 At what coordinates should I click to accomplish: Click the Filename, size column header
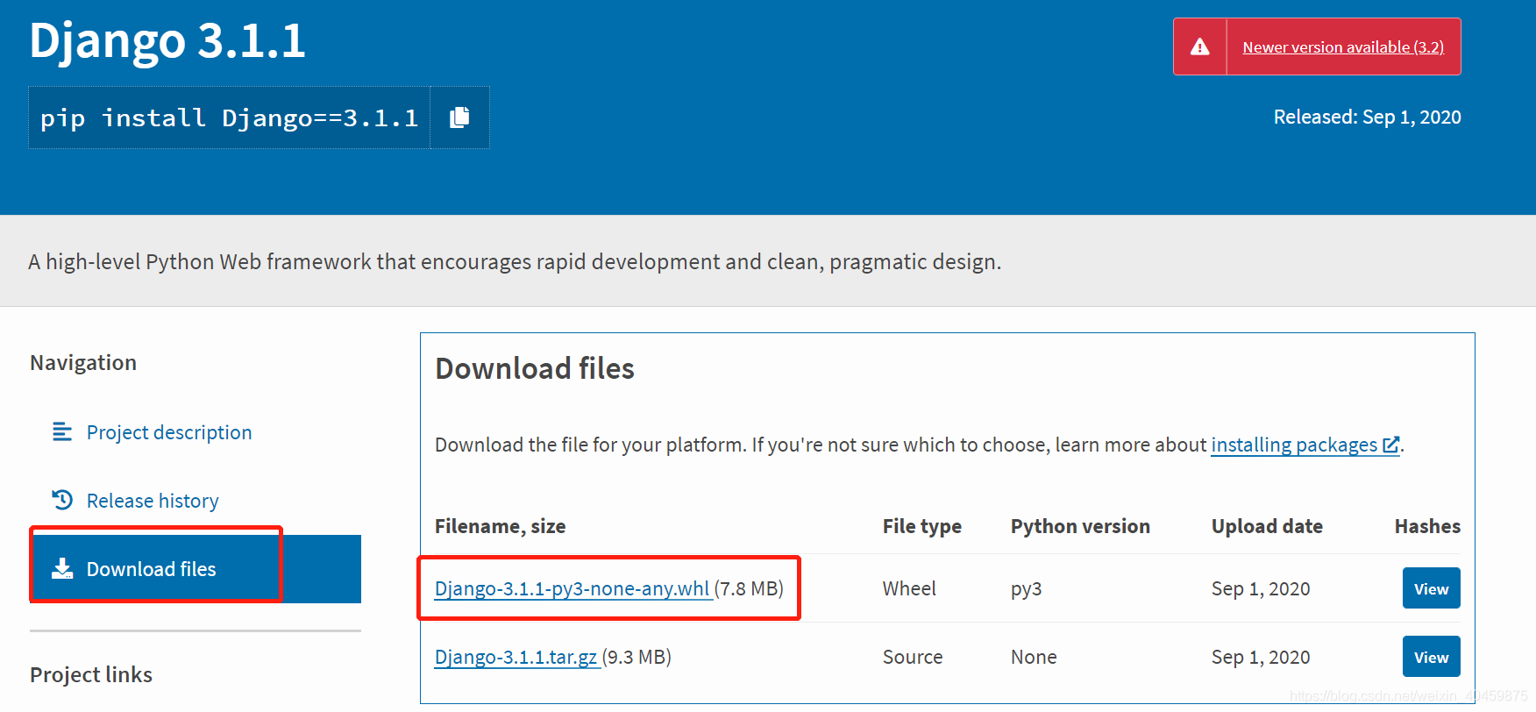tap(501, 526)
